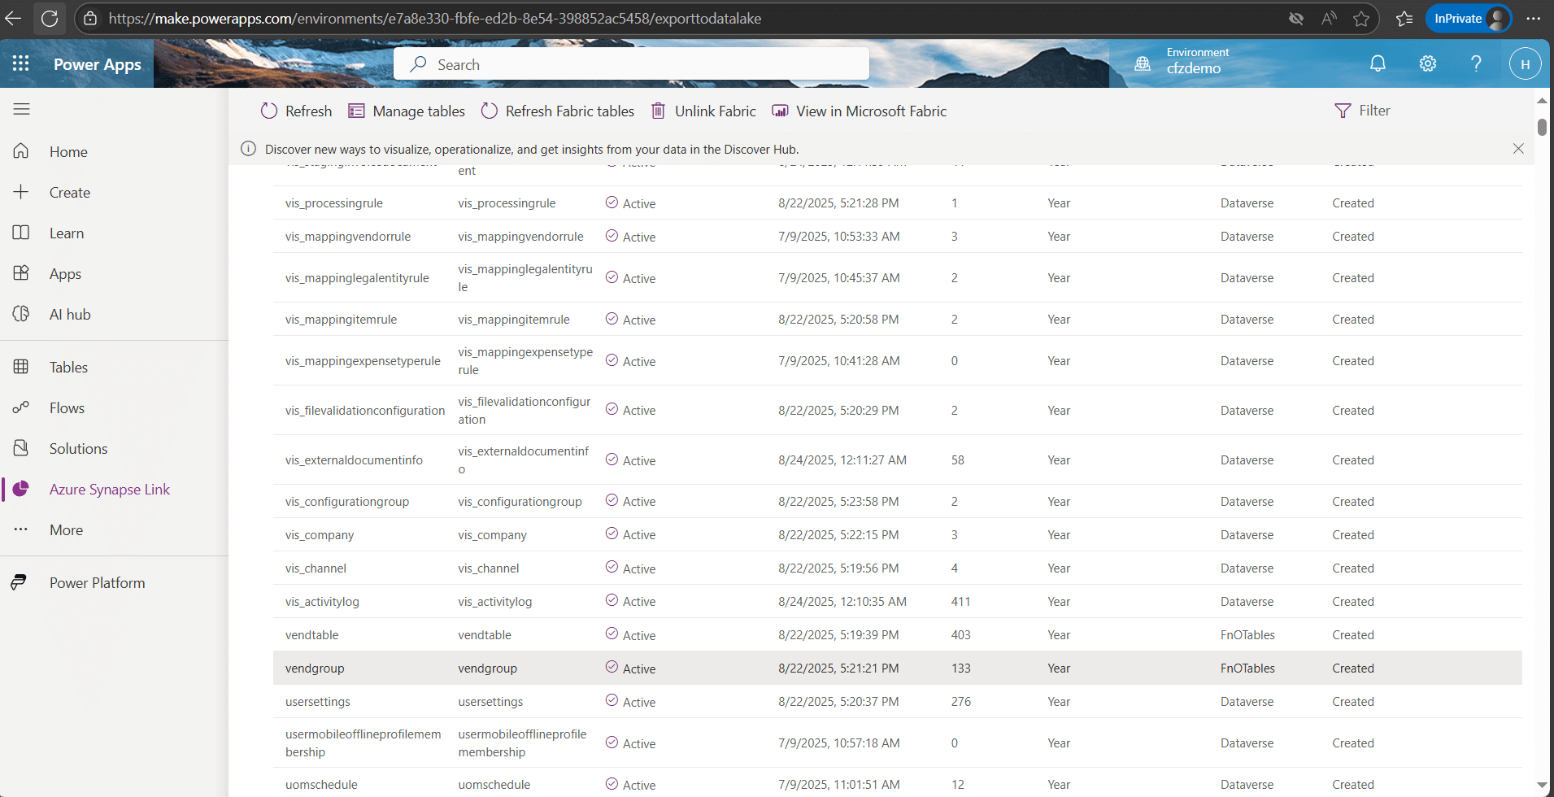The height and width of the screenshot is (797, 1554).
Task: Click View in Microsoft Fabric
Action: click(x=860, y=111)
